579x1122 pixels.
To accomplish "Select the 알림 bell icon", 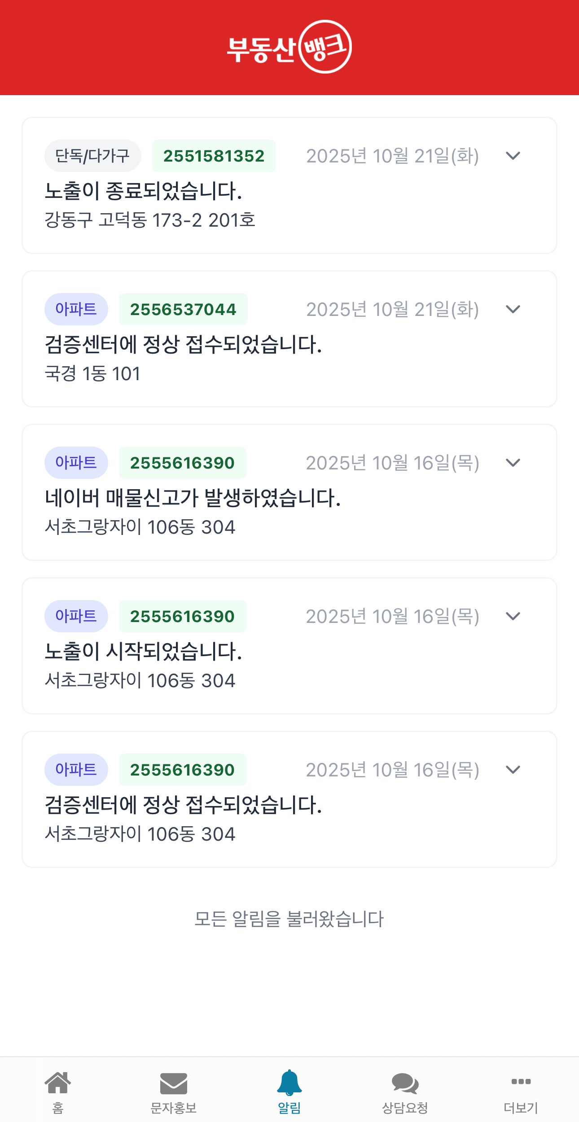I will [x=289, y=1083].
